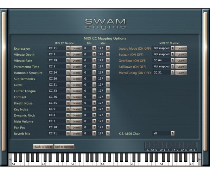
Task: Go Back to Options page
Action: (64, 147)
